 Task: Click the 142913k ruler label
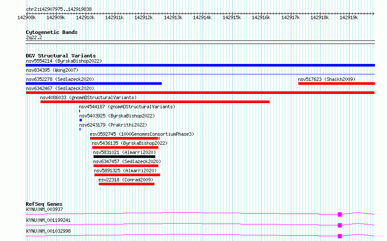point(173,17)
